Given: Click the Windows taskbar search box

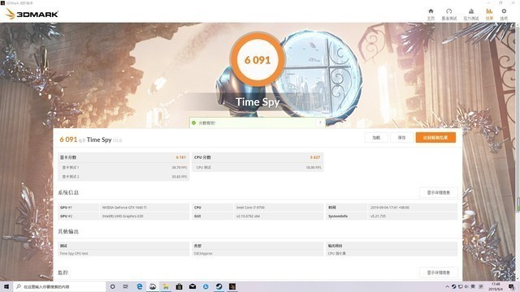Looking at the screenshot, I should (59, 286).
